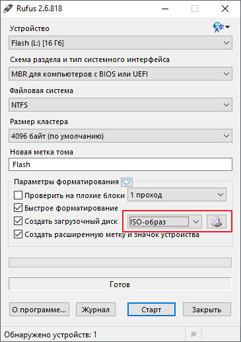Open the Журнал log button
Image resolution: width=241 pixels, height=342 pixels.
click(x=96, y=310)
